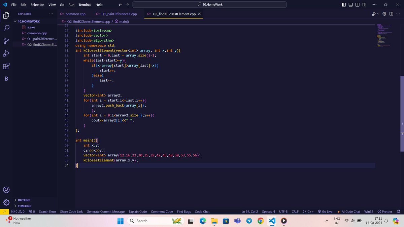Open the Source Control view
The width and height of the screenshot is (404, 227).
coord(6,41)
